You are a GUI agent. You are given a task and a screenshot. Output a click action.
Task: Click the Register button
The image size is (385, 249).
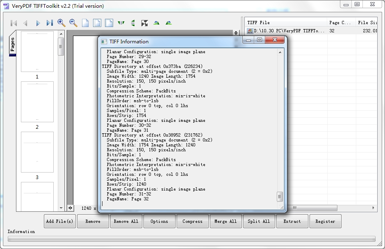[x=325, y=221]
